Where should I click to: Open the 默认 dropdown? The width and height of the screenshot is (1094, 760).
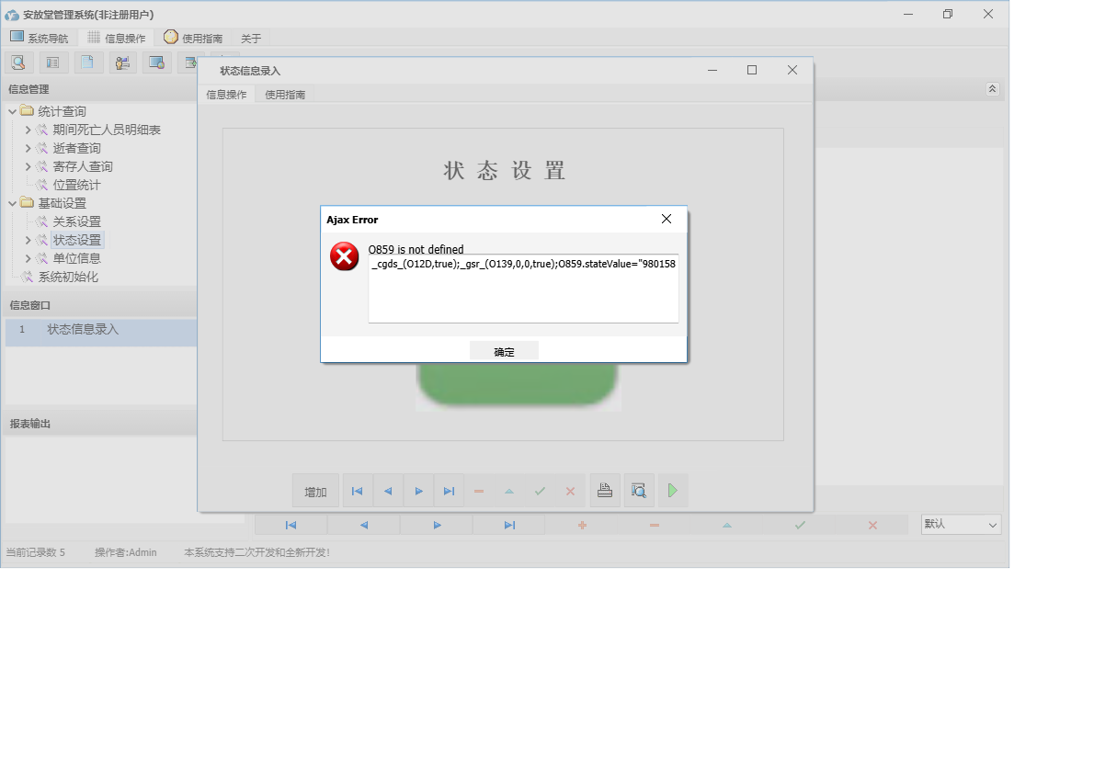(x=962, y=525)
